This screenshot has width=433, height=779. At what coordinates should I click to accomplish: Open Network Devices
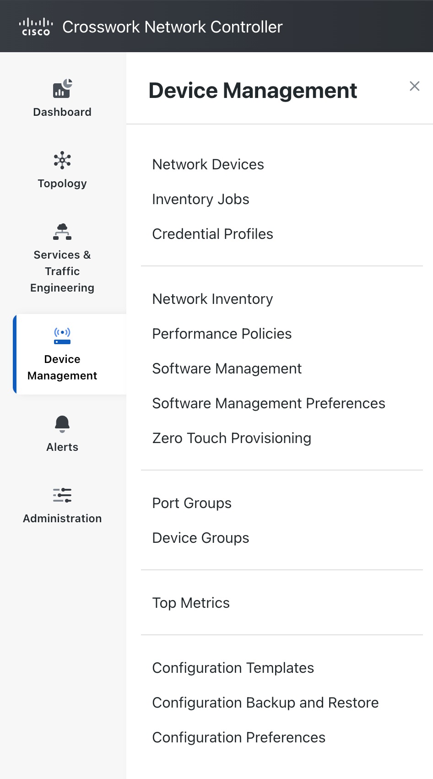tap(208, 164)
